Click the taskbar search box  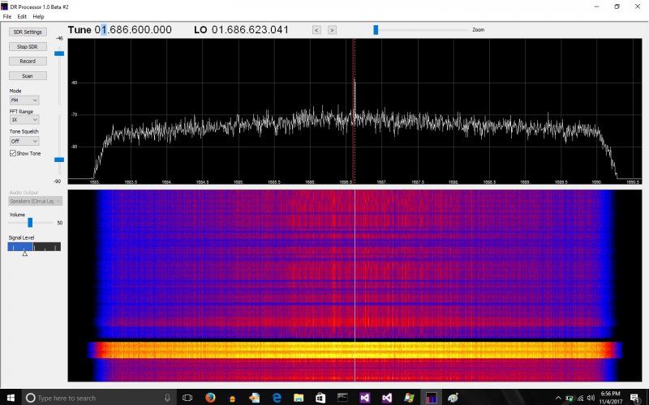99,398
